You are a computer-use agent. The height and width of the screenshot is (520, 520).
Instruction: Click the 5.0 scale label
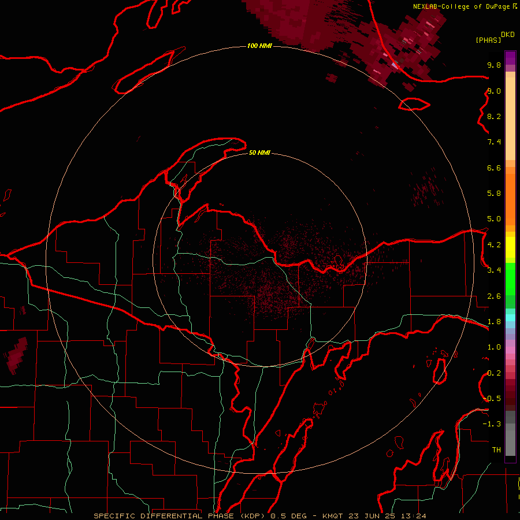pos(494,219)
